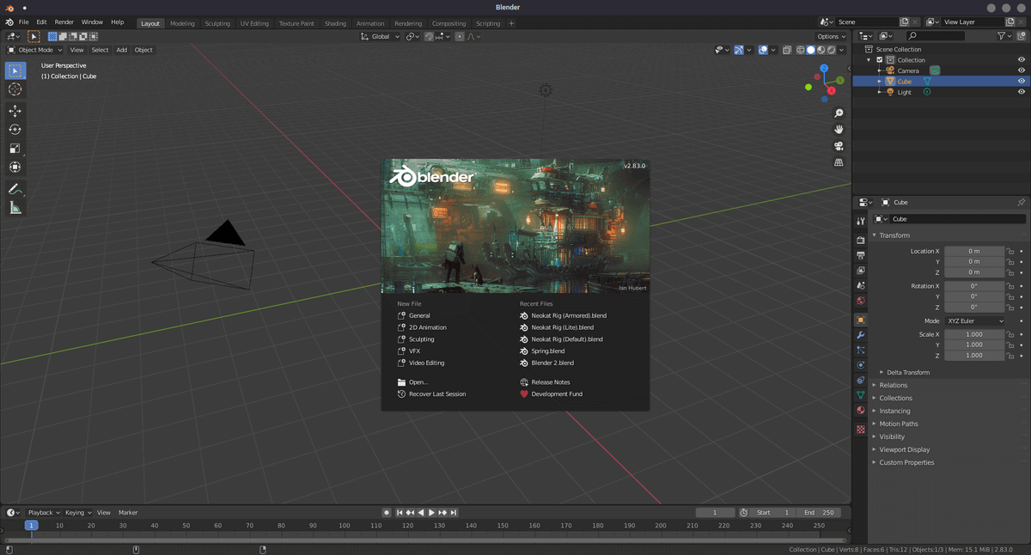The width and height of the screenshot is (1031, 555).
Task: Lock the Scale Z value
Action: tap(1010, 356)
